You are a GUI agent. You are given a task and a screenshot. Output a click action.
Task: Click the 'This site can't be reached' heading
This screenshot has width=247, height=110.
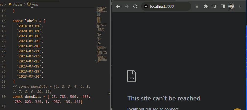coord(164,98)
